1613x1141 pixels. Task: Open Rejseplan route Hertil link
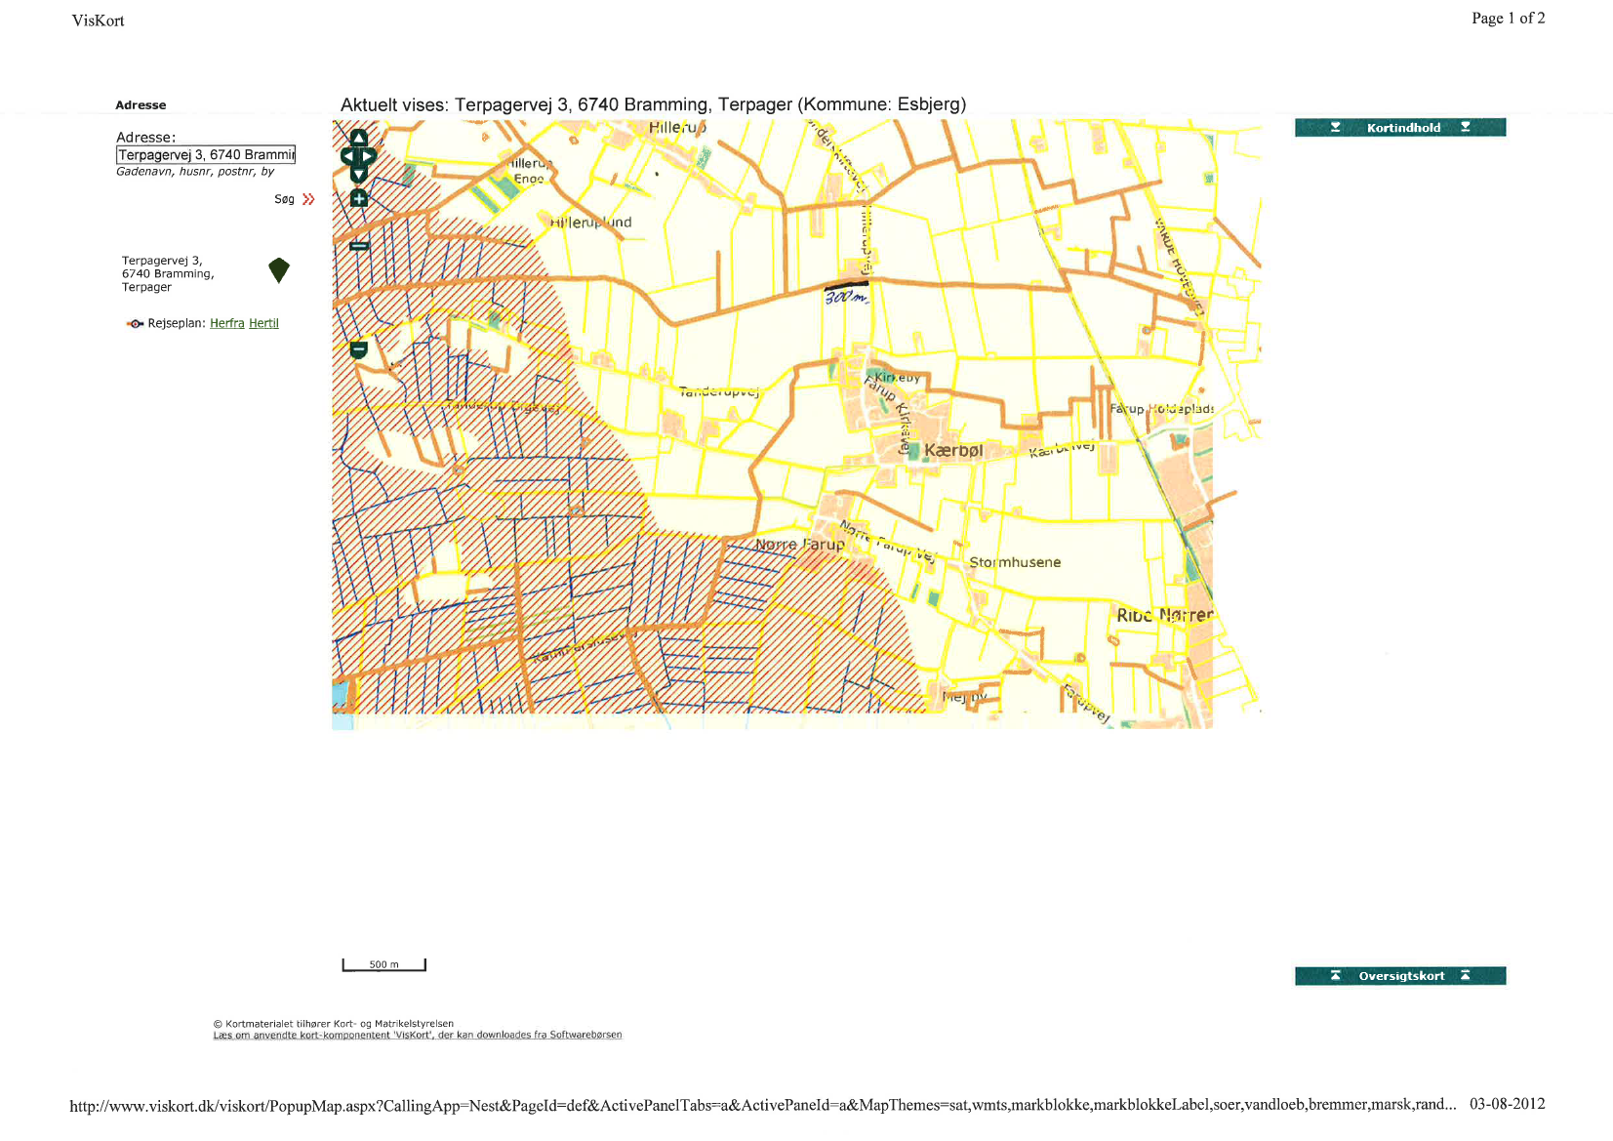coord(263,324)
